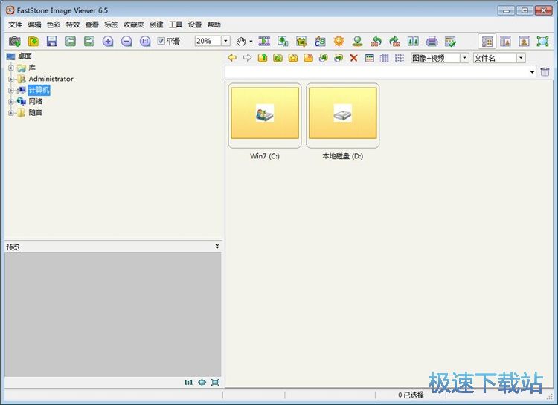
Task: Click the move to folder icon
Action: (339, 58)
